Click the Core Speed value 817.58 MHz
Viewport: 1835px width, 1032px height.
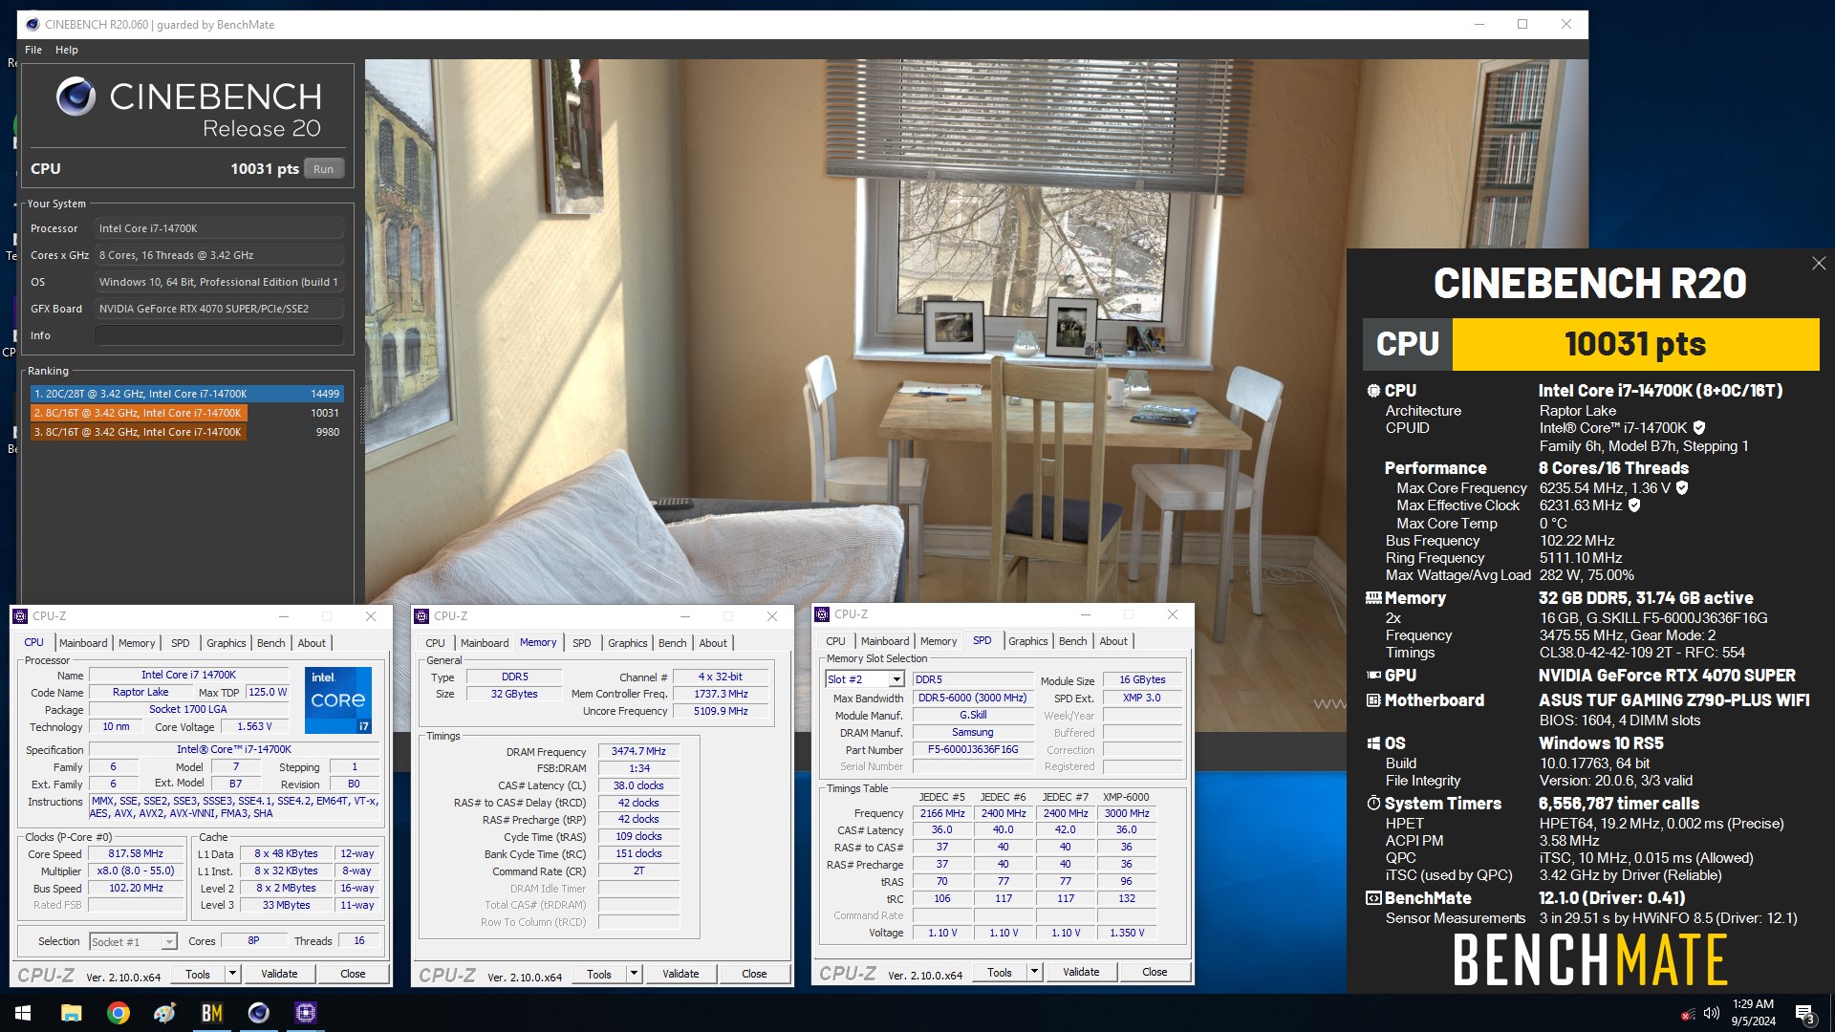tap(136, 854)
